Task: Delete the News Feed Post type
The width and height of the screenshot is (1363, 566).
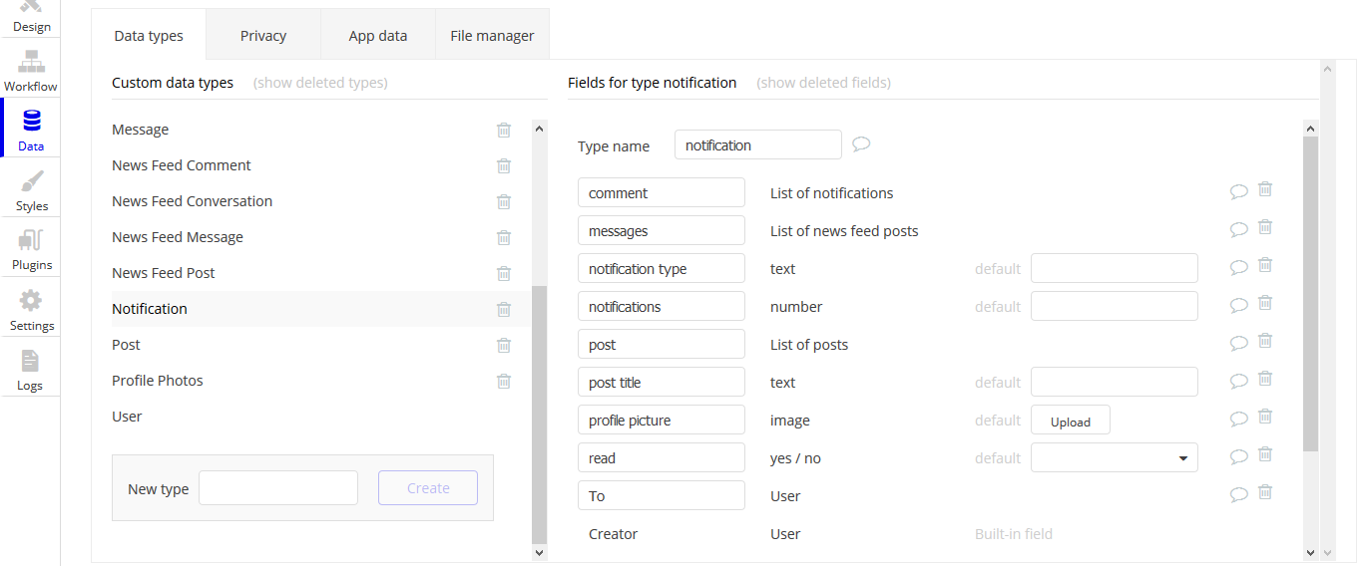Action: (x=504, y=273)
